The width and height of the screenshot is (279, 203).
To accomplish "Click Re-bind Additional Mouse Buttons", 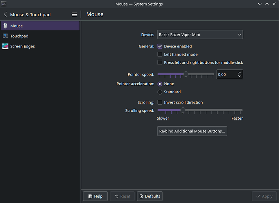I will [x=192, y=131].
